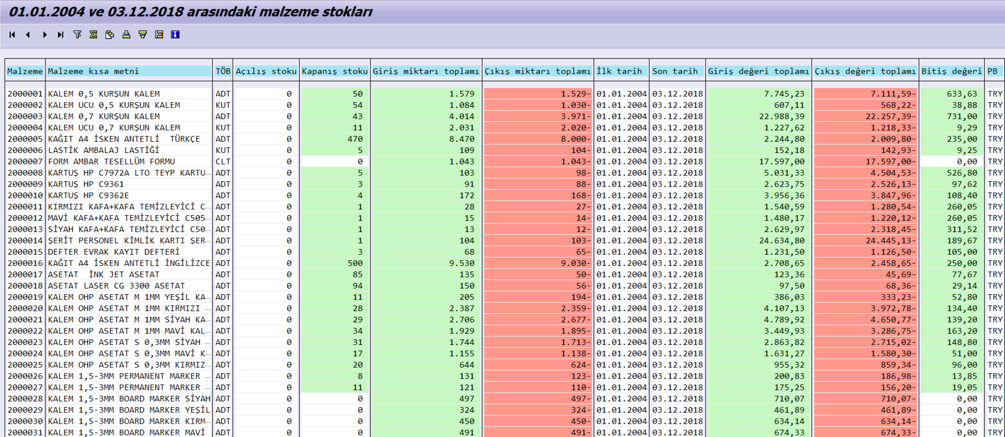Open the filter funnel tool
1005x437 pixels.
point(77,35)
